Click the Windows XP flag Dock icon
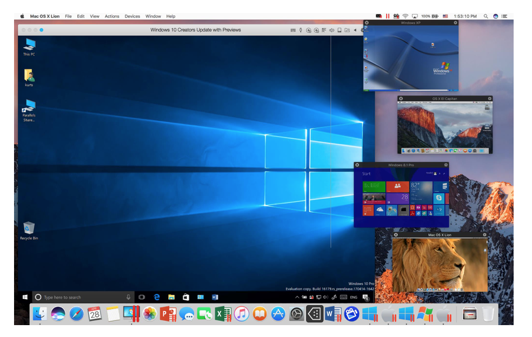532x337 pixels. point(425,314)
